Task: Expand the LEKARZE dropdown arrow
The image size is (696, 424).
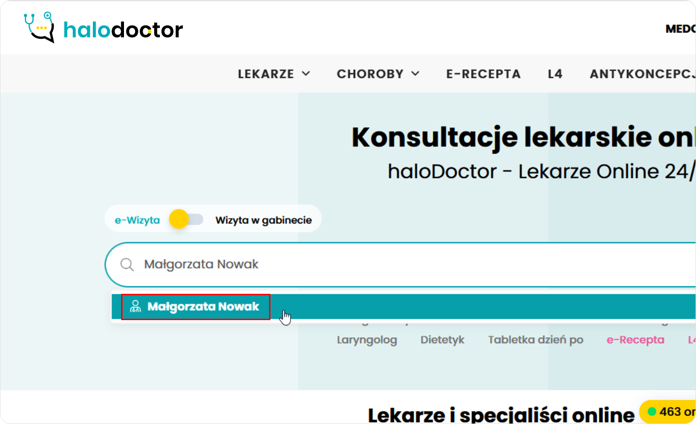Action: pos(306,74)
